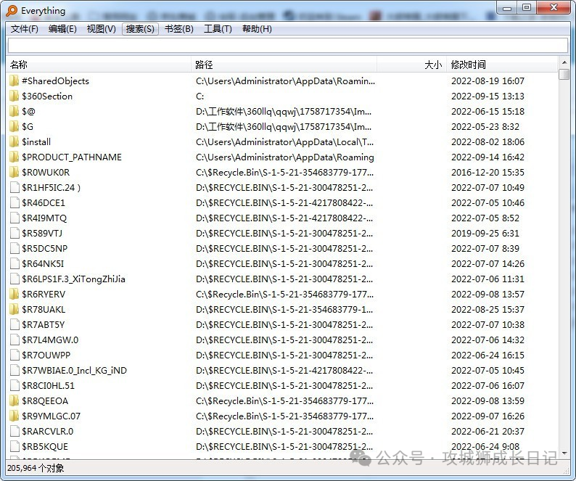This screenshot has height=481, width=576.
Task: Select the $R46DCE1 file icon
Action: click(x=15, y=203)
